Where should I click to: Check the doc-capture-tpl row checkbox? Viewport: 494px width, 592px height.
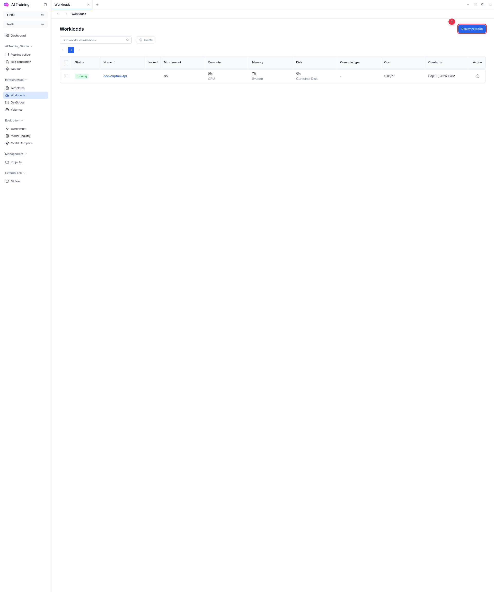click(x=66, y=76)
